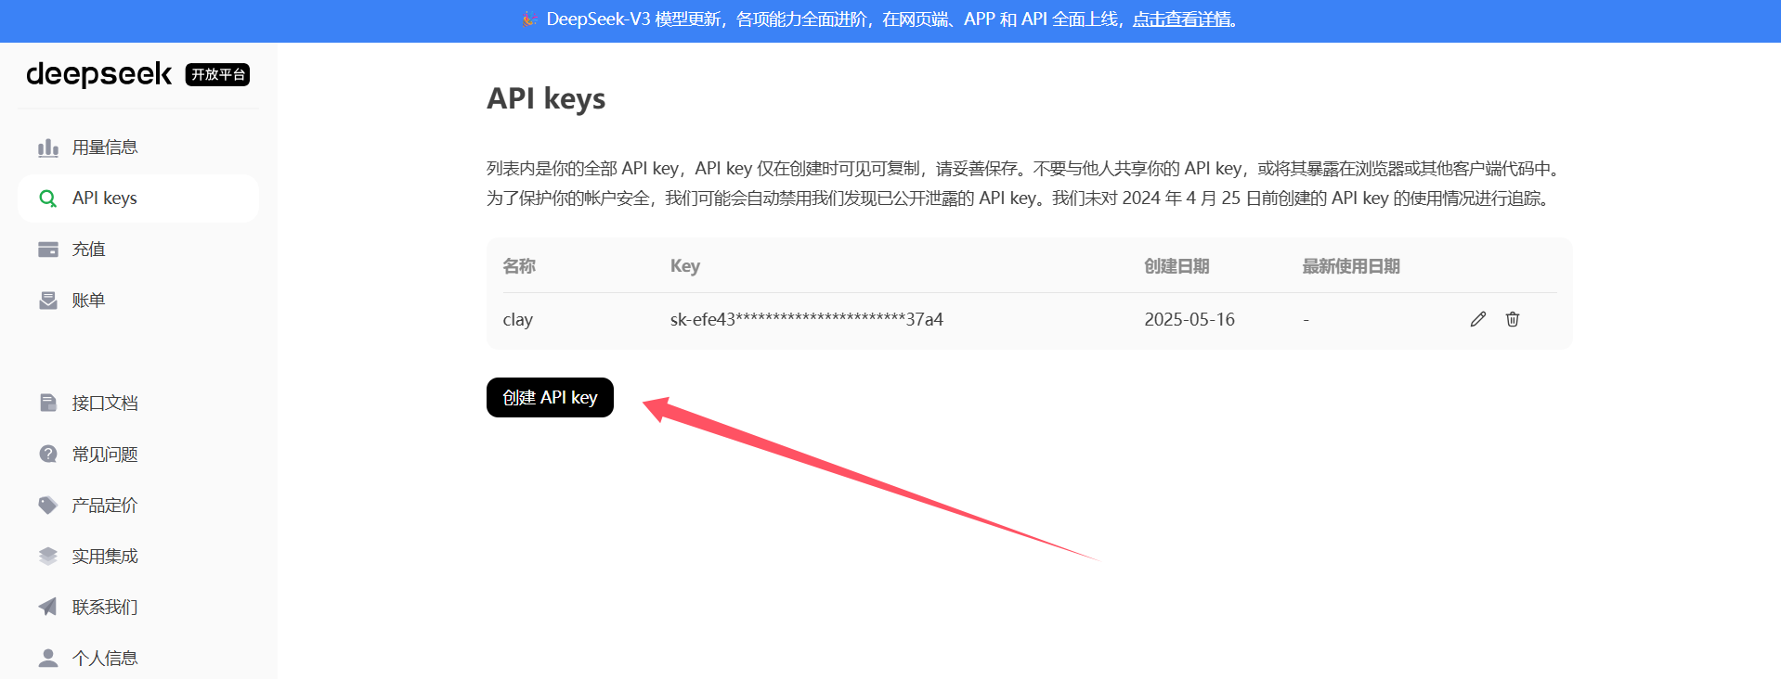Image resolution: width=1781 pixels, height=679 pixels.
Task: Click the person icon beside 个人信息
Action: [x=48, y=658]
